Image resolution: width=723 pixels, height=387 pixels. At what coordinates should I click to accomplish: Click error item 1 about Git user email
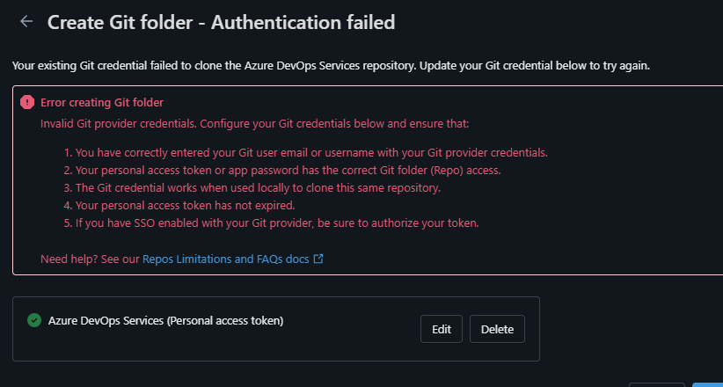[306, 153]
